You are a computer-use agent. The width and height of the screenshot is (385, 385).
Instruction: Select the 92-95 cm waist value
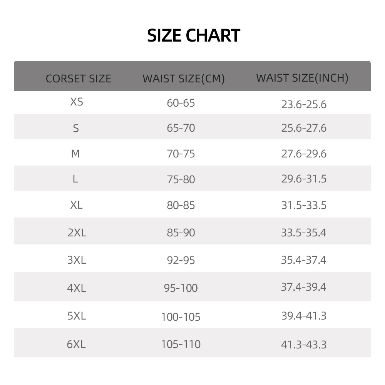(181, 260)
